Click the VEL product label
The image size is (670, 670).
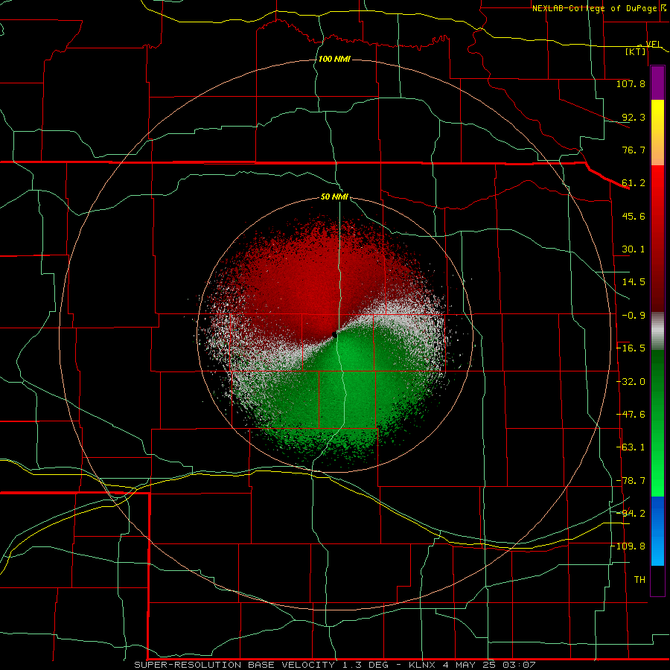point(654,44)
